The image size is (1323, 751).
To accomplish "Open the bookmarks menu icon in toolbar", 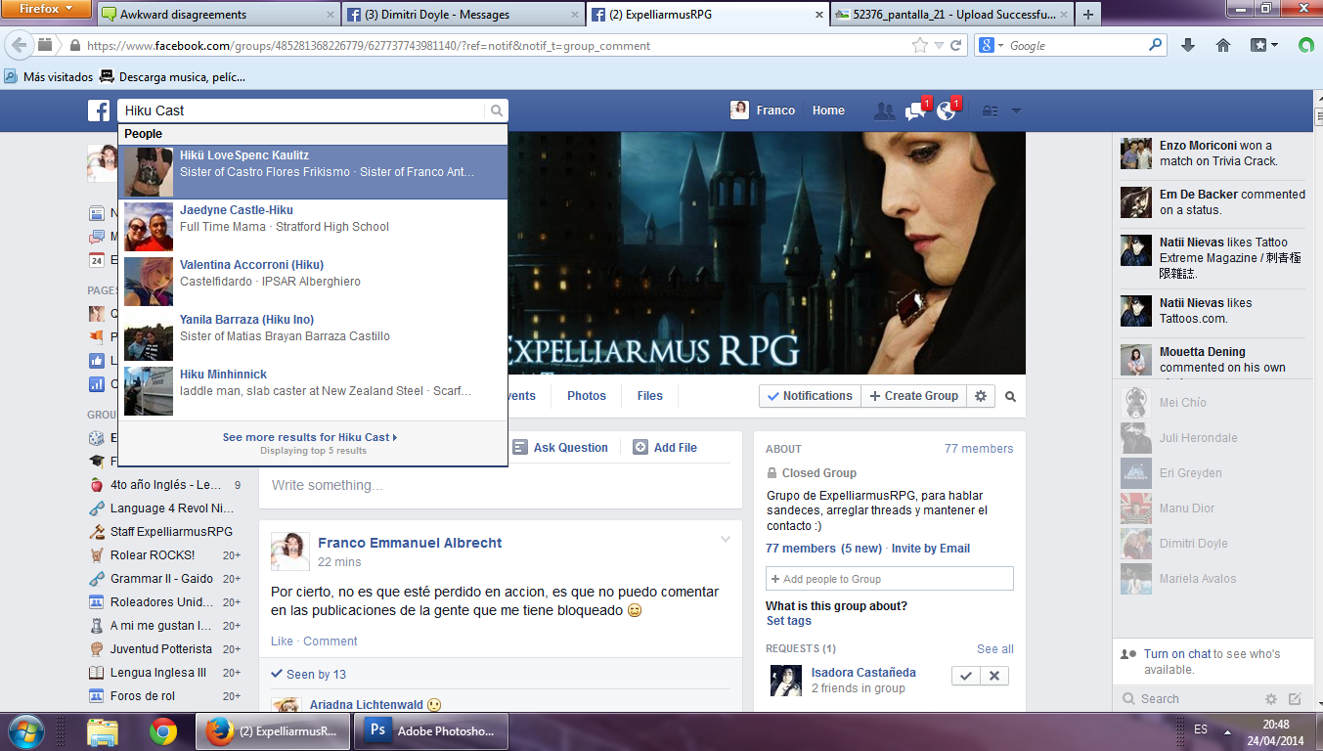I will 1263,45.
